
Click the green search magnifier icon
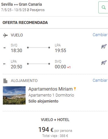pos(103,7)
